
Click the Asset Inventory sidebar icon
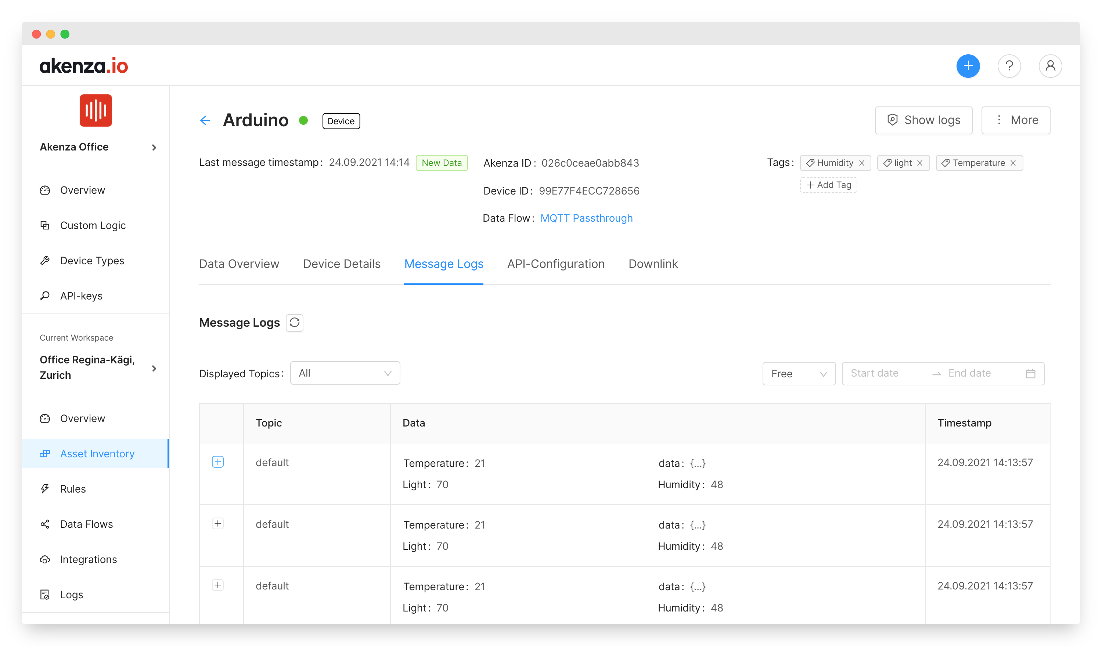coord(45,454)
